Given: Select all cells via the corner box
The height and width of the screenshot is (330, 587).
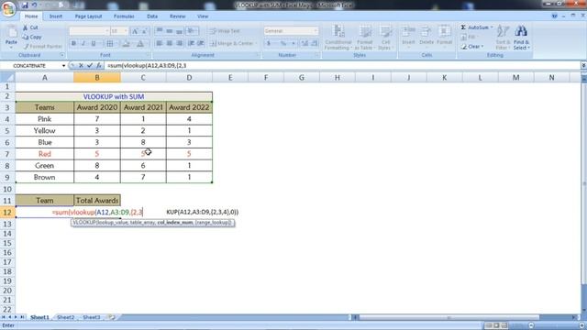Looking at the screenshot, I should coord(7,77).
